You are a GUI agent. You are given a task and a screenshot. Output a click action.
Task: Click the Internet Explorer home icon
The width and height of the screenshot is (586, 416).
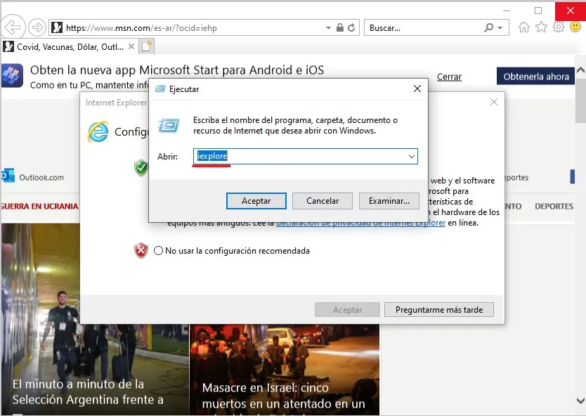pos(524,27)
